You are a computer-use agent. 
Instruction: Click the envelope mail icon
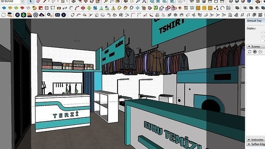[58, 15]
